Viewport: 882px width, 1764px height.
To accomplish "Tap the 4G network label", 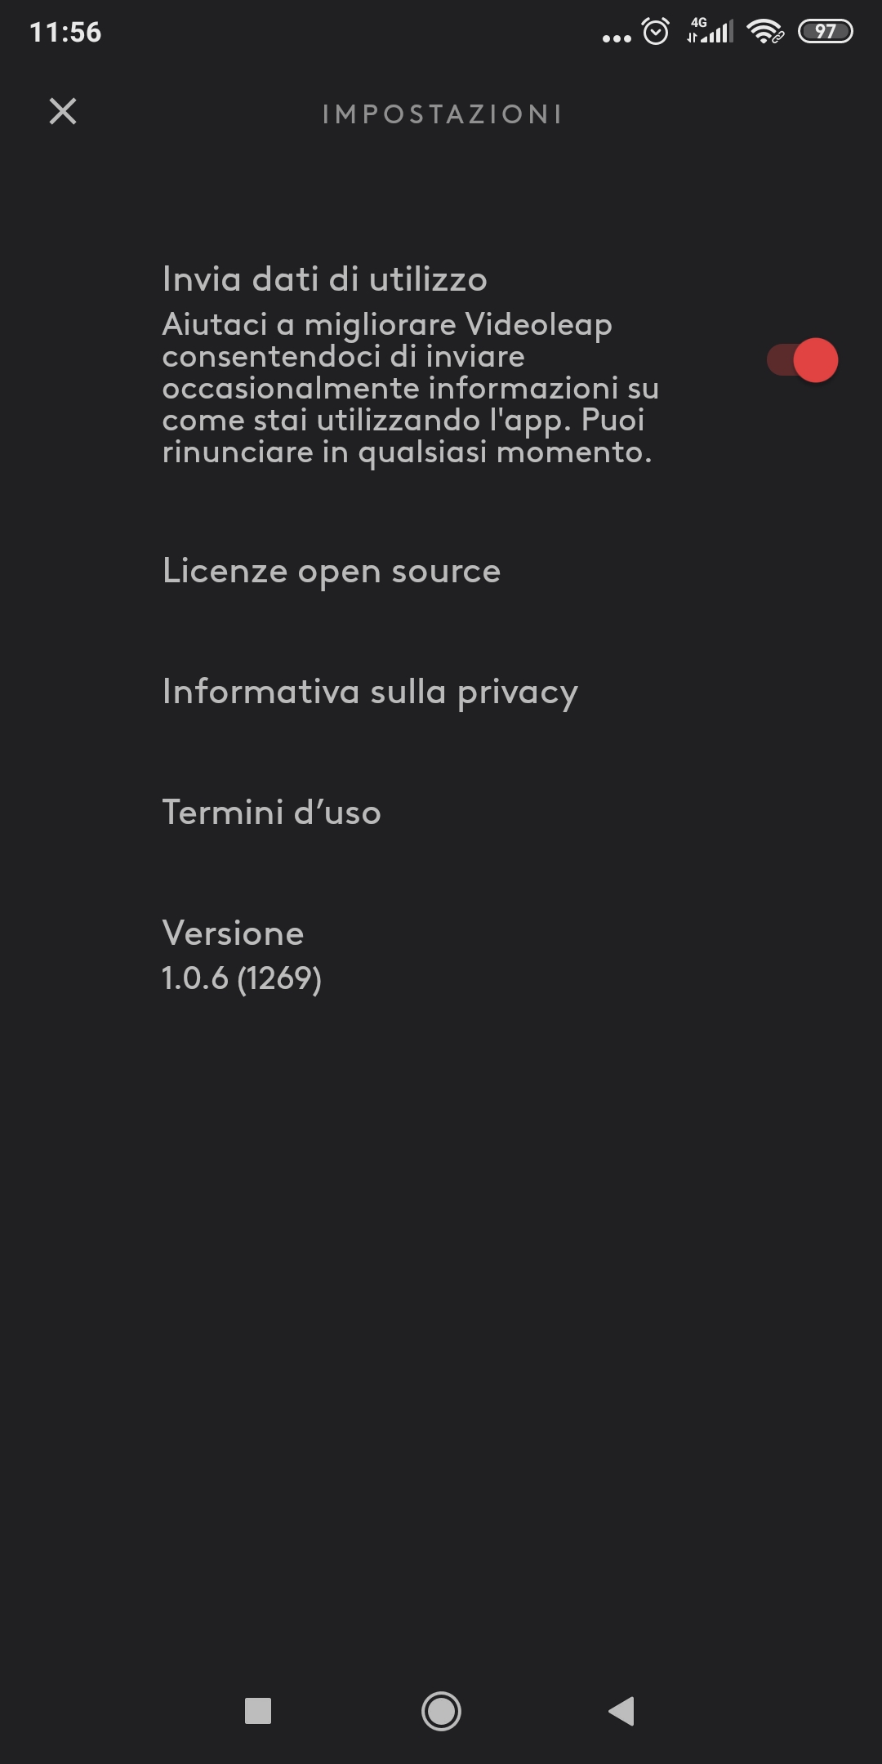I will click(x=698, y=23).
